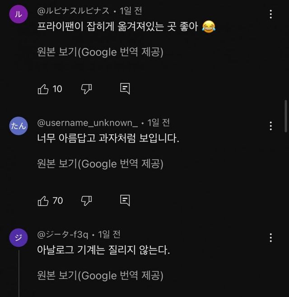Viewport: 289px width, 297px height.
Task: Show original of the analog machine comment
Action: tap(100, 275)
